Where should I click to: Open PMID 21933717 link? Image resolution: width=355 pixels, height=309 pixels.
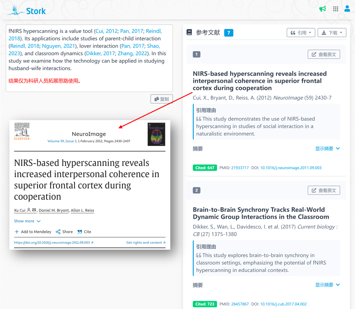click(x=240, y=168)
